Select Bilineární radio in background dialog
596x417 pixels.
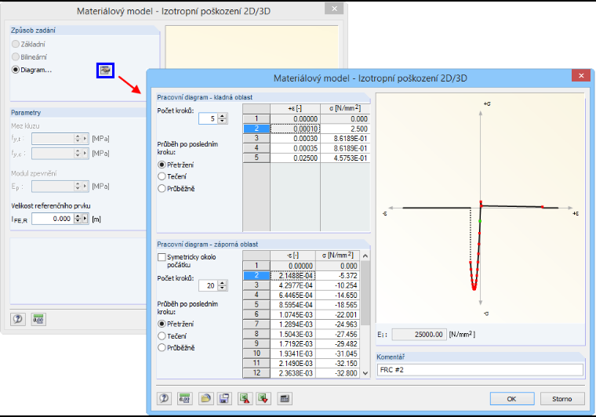tap(16, 57)
